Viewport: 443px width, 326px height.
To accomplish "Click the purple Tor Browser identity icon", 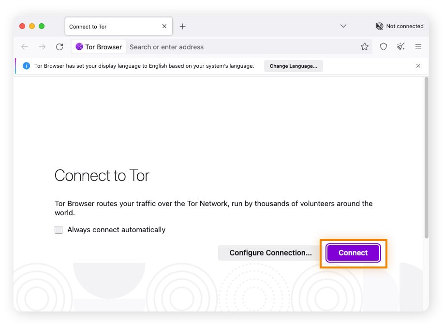I will (x=79, y=46).
